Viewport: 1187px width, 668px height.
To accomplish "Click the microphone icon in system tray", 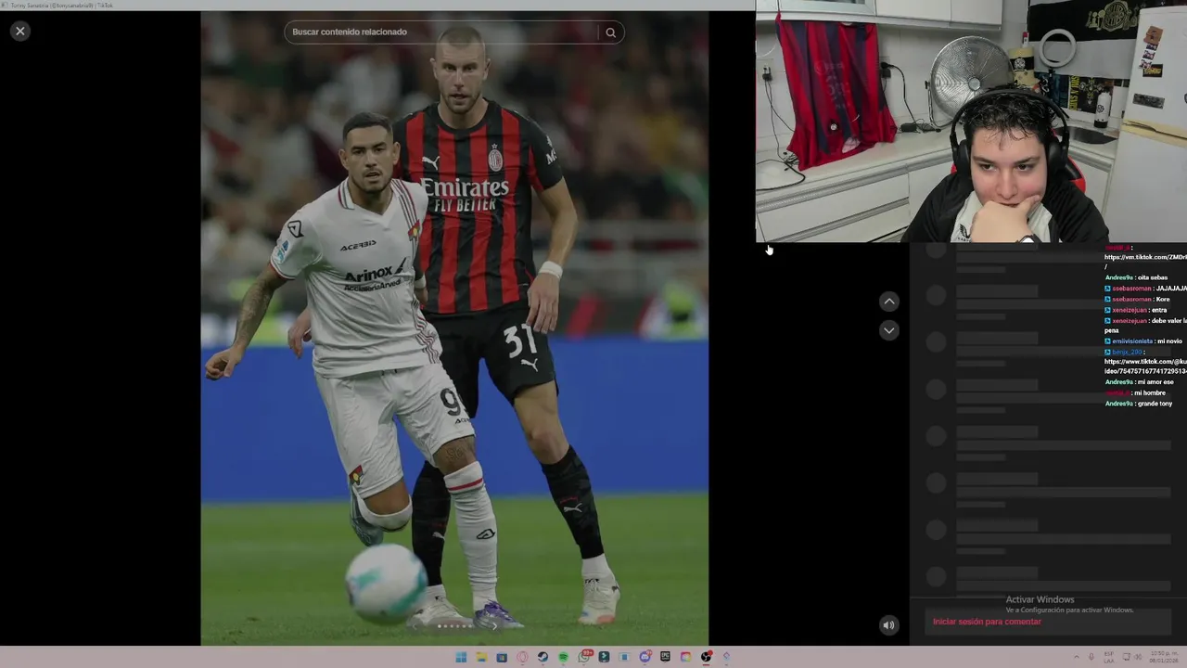I will point(1091,657).
